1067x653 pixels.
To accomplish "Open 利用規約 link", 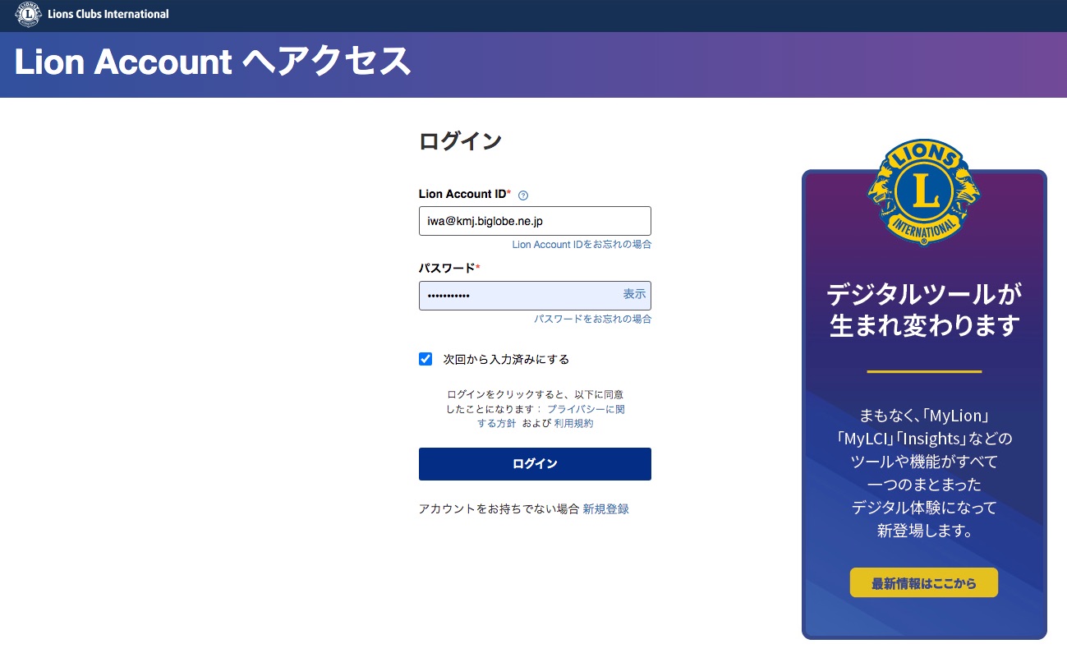I will [x=573, y=424].
